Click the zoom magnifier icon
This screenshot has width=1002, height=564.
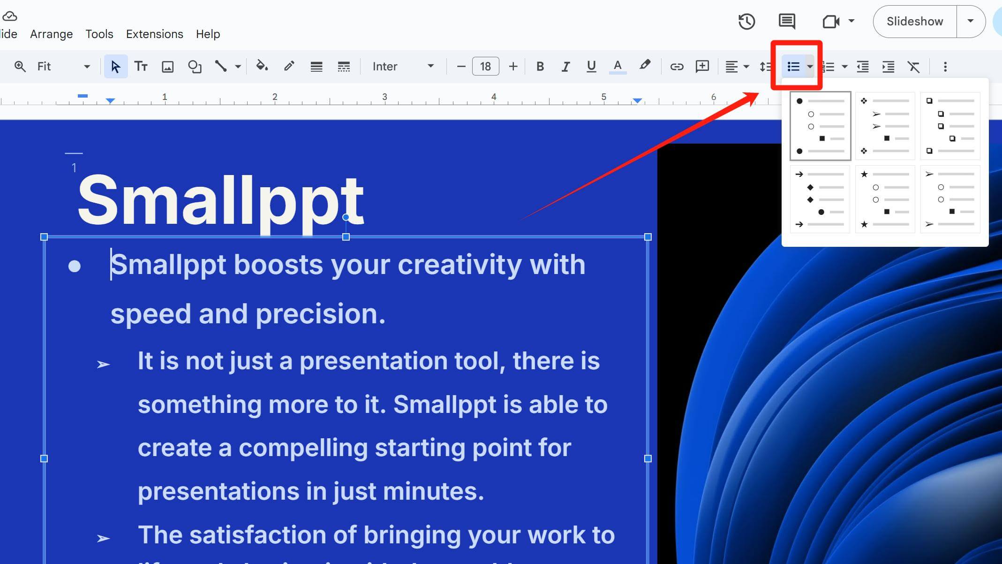(x=20, y=67)
